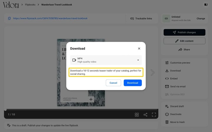Click the plus icon on cover
The width and height of the screenshot is (212, 132).
[x=91, y=99]
